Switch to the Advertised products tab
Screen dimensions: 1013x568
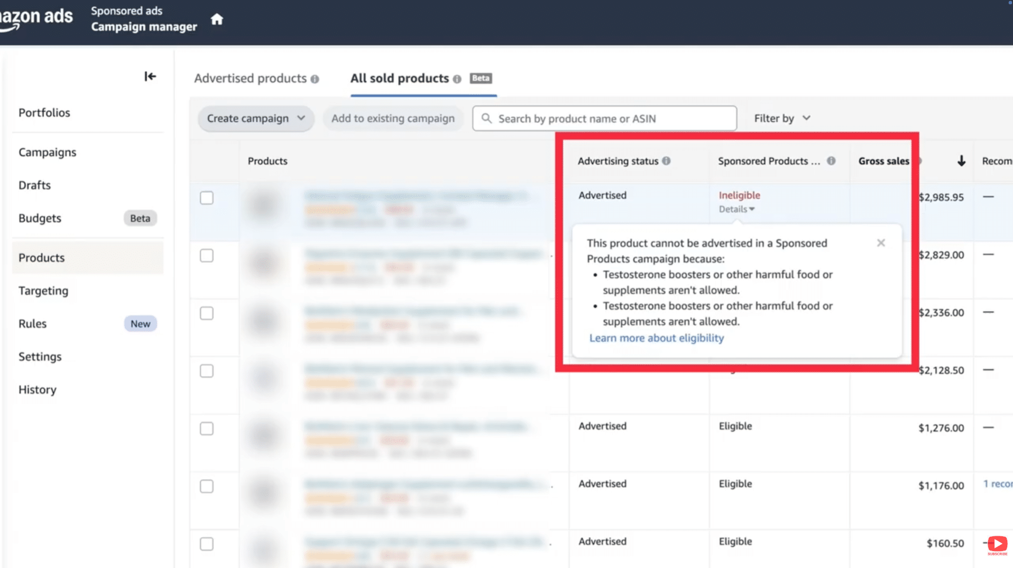250,78
